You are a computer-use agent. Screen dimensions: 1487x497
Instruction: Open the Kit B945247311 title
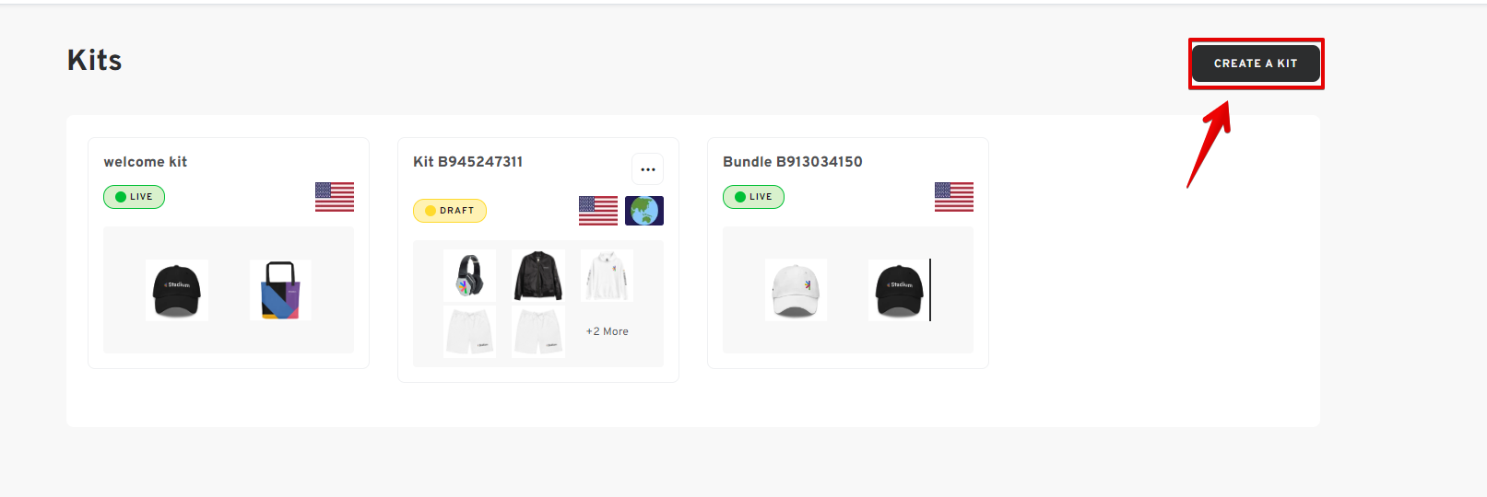coord(468,162)
